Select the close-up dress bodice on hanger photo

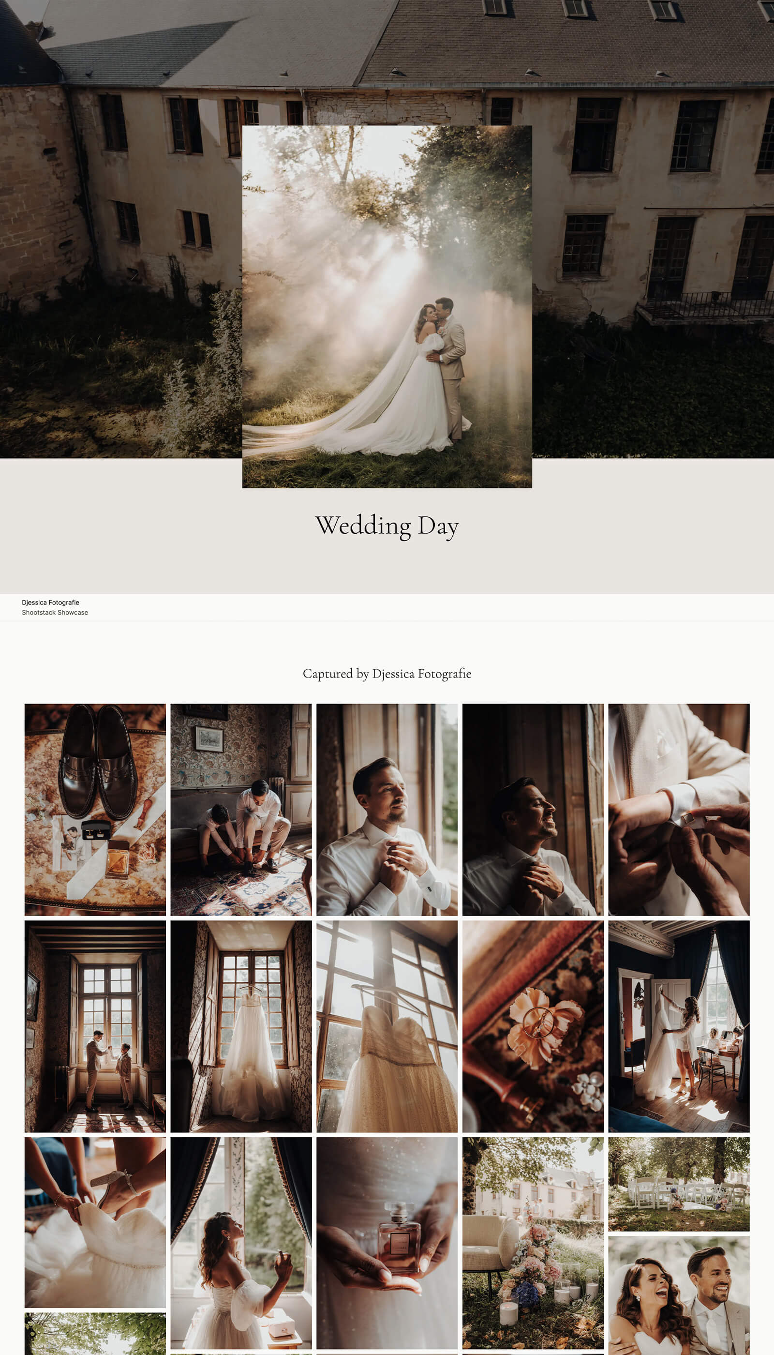(387, 1026)
